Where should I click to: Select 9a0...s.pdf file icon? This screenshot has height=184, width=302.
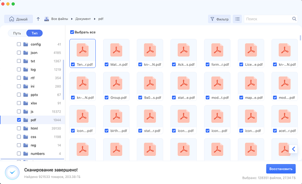[x=150, y=83]
